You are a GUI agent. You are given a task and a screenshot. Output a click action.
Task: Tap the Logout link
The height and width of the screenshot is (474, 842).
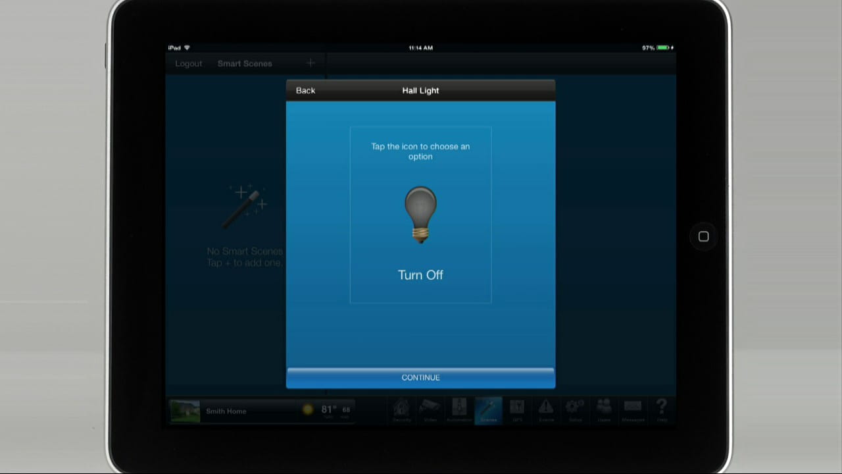click(x=189, y=64)
